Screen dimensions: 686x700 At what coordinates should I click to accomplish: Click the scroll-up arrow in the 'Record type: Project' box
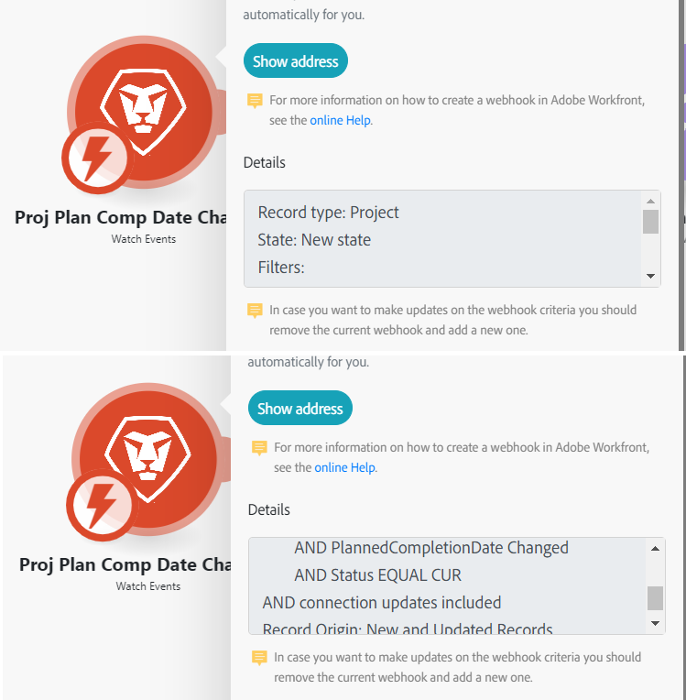650,201
